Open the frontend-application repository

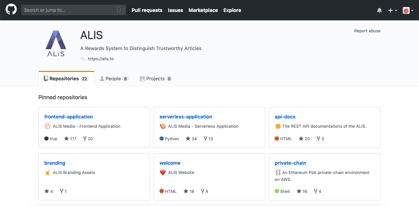pos(69,117)
